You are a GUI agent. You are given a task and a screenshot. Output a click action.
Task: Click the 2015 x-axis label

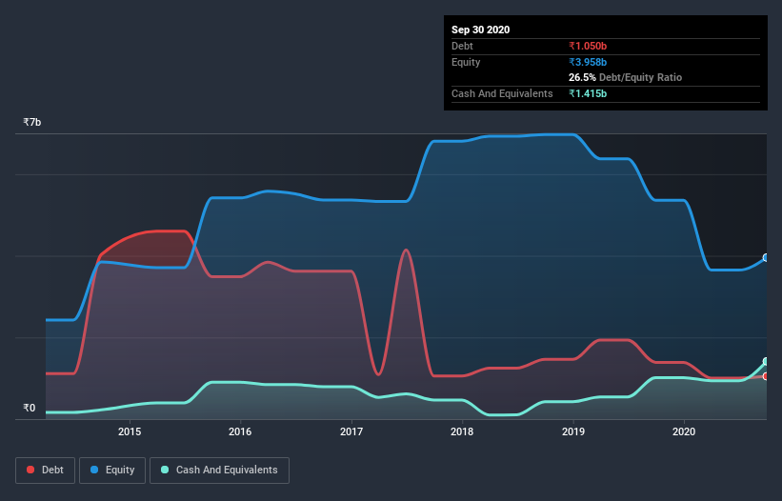click(x=130, y=431)
